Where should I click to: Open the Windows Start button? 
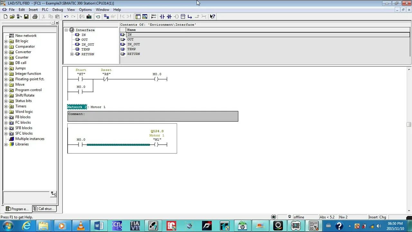point(8,226)
